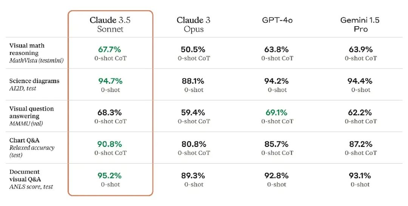Viewport: 408px width, 206px height.
Task: Click the 92.8% document Q&A score
Action: [x=278, y=176]
